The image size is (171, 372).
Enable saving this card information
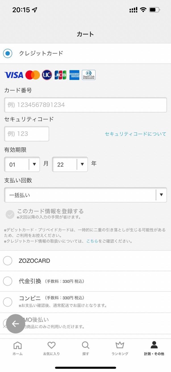(10, 214)
